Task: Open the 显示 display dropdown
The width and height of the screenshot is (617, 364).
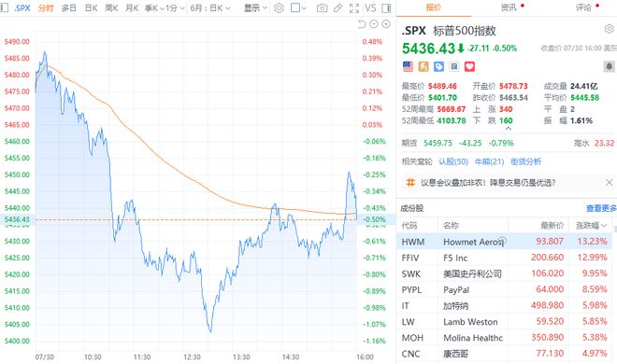Action: tap(255, 7)
